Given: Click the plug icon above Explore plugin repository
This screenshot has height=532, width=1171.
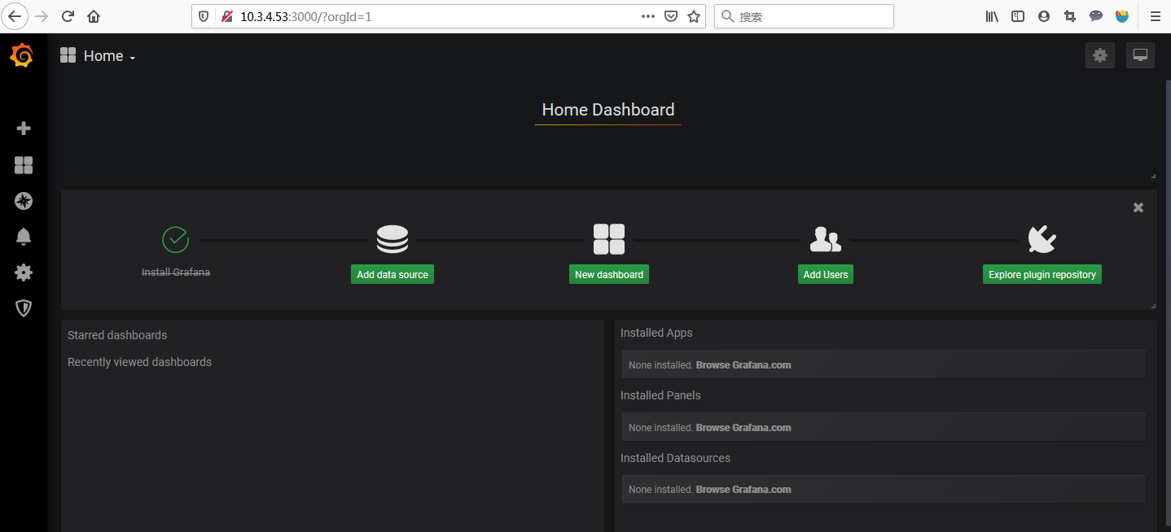Looking at the screenshot, I should tap(1042, 240).
